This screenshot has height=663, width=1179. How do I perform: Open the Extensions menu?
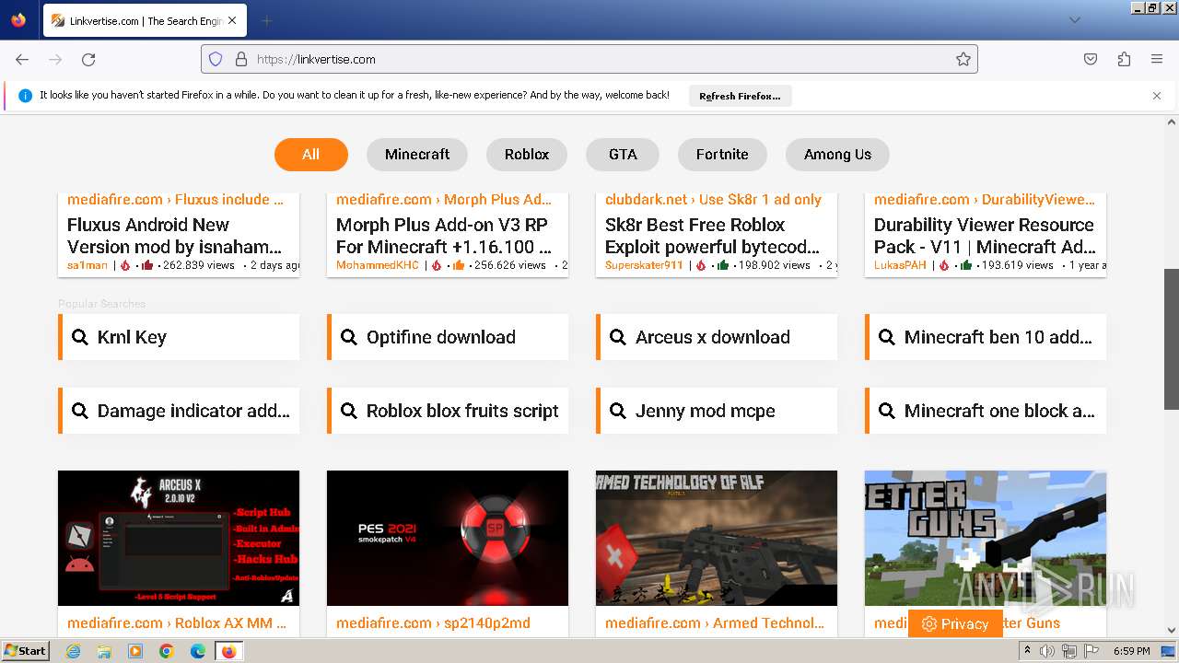click(1124, 59)
